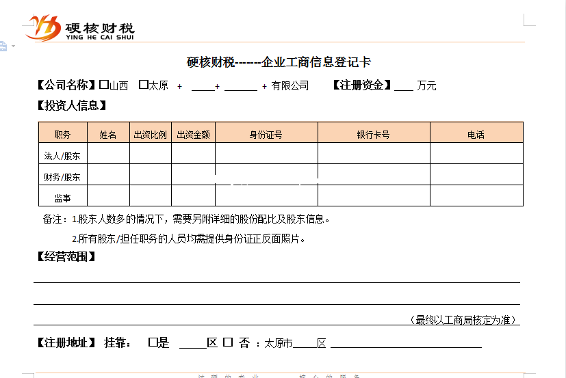
Task: Click the 财务/股东 row label
Action: click(x=62, y=177)
